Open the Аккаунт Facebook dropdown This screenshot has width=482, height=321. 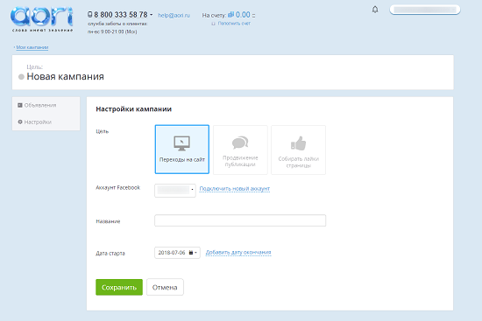[x=175, y=191]
